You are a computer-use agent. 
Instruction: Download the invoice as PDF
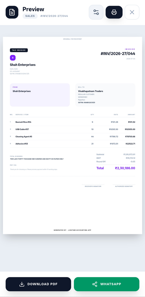[x=38, y=284]
